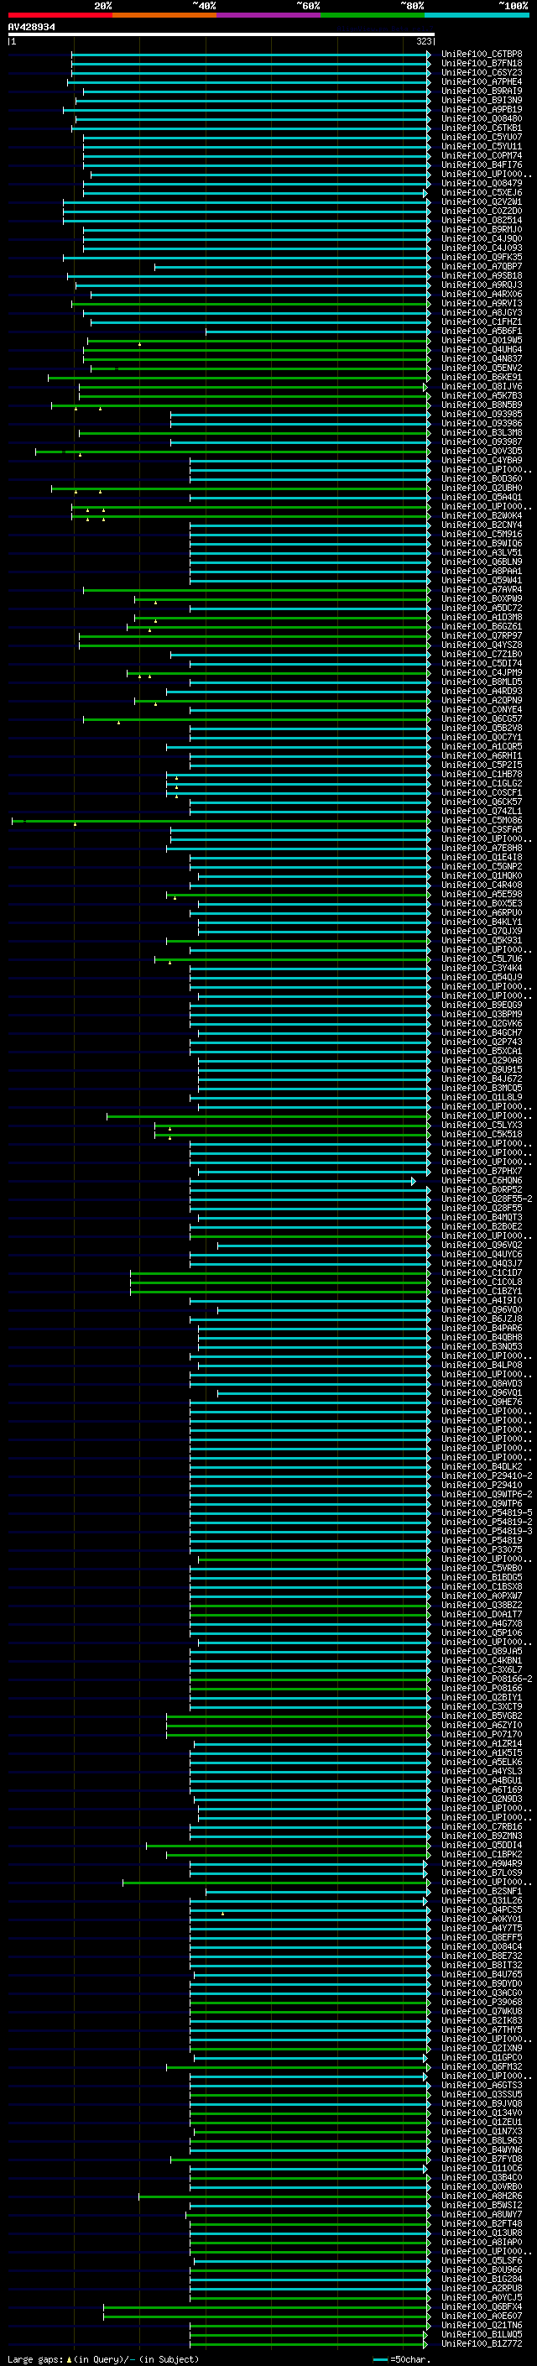Select label UniRef100_C5XEJ6
This screenshot has height=2366, width=537.
point(482,193)
